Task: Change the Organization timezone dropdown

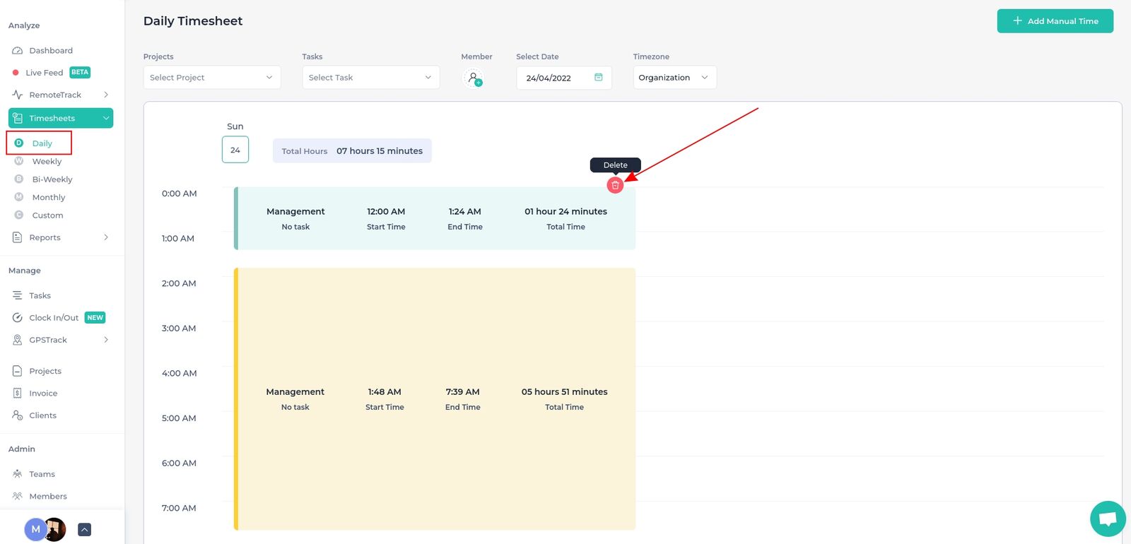Action: pos(675,78)
